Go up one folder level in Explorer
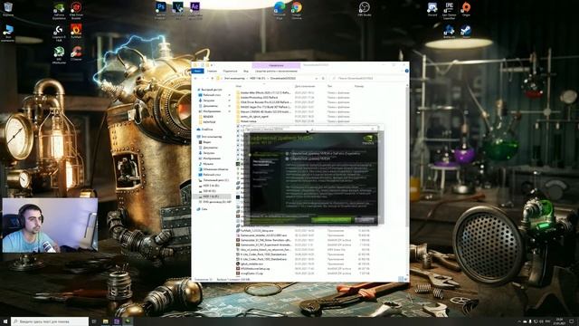 213,79
